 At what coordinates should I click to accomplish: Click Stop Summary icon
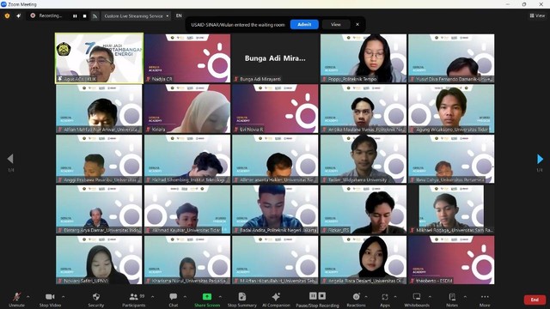pos(242,297)
